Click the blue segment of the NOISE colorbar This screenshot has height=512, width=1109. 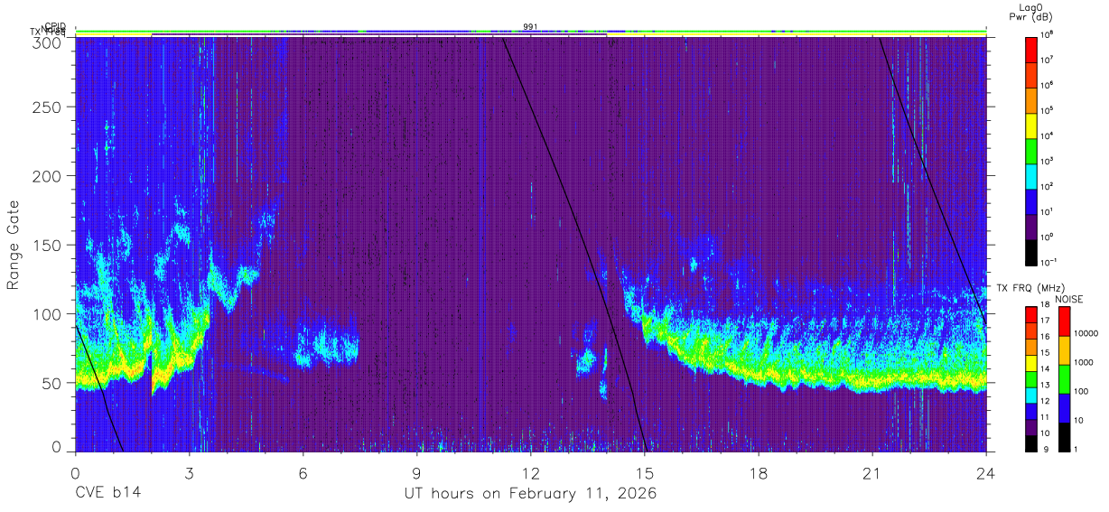1065,407
